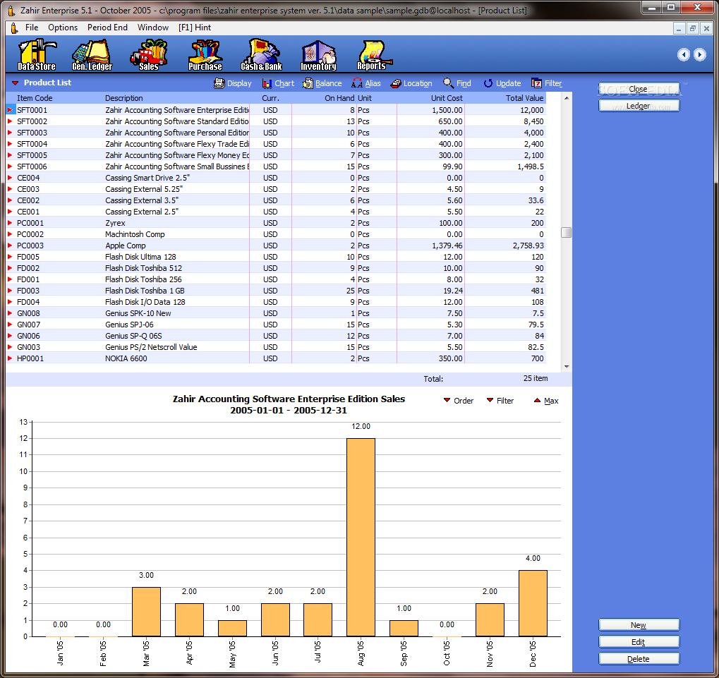
Task: Click the Aug '05 chart bar
Action: pos(361,538)
